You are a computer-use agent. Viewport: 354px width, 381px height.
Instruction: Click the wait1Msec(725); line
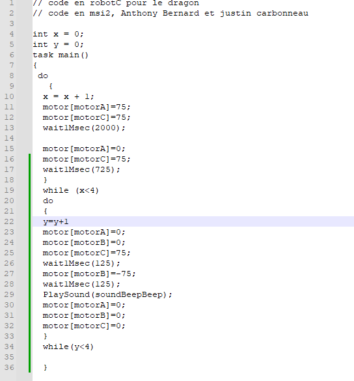pyautogui.click(x=81, y=169)
